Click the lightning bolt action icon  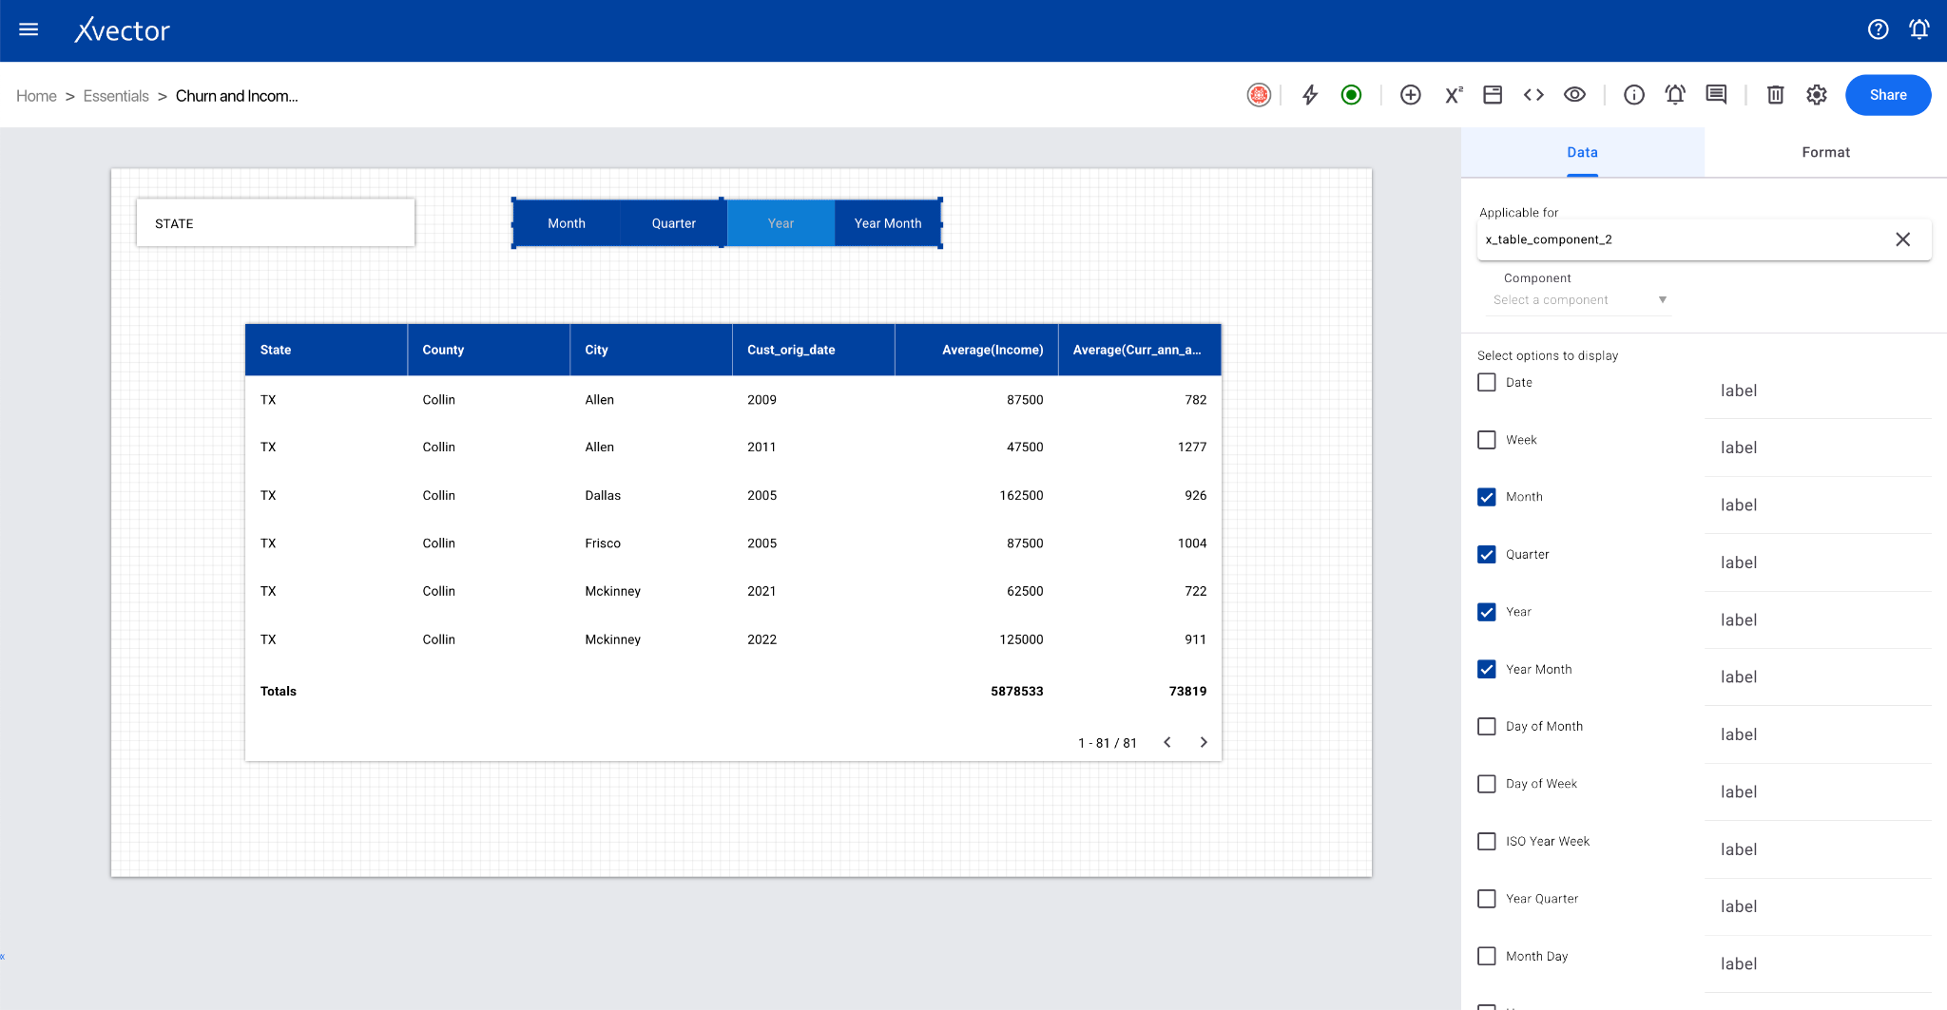(x=1310, y=95)
